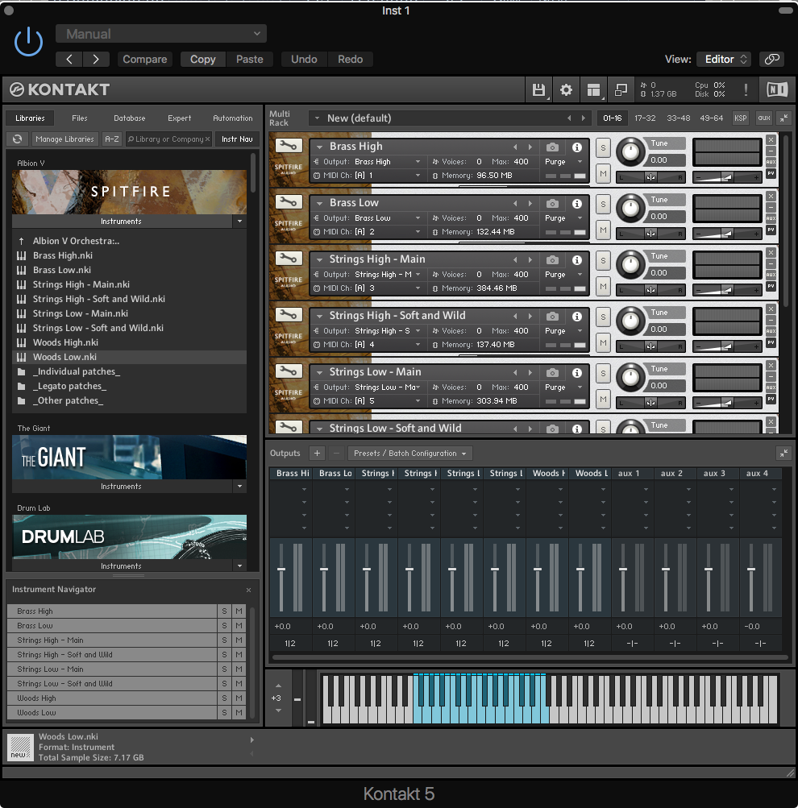Mute Strings Low - Main in rack
Viewport: 798px width, 808px height.
(x=603, y=399)
